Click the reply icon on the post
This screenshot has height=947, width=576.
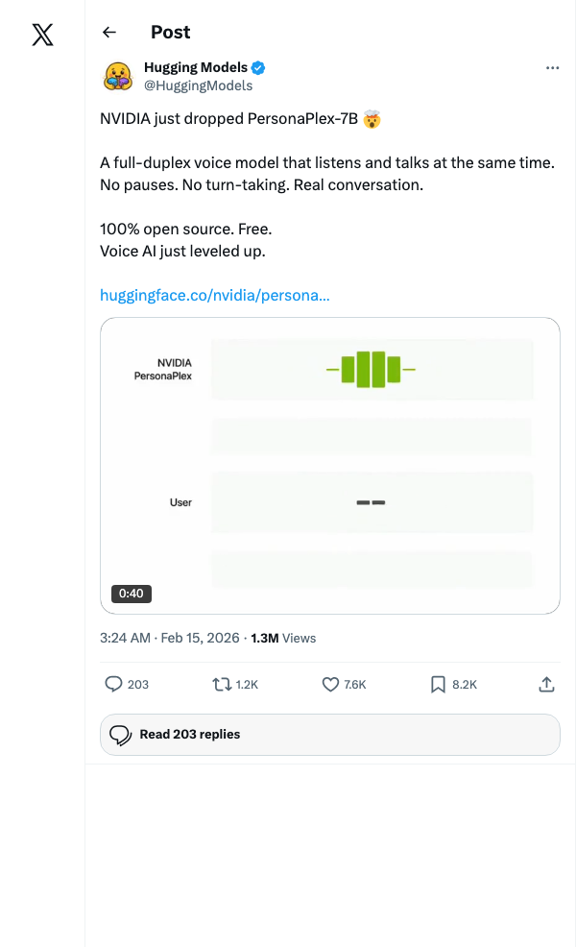click(114, 684)
